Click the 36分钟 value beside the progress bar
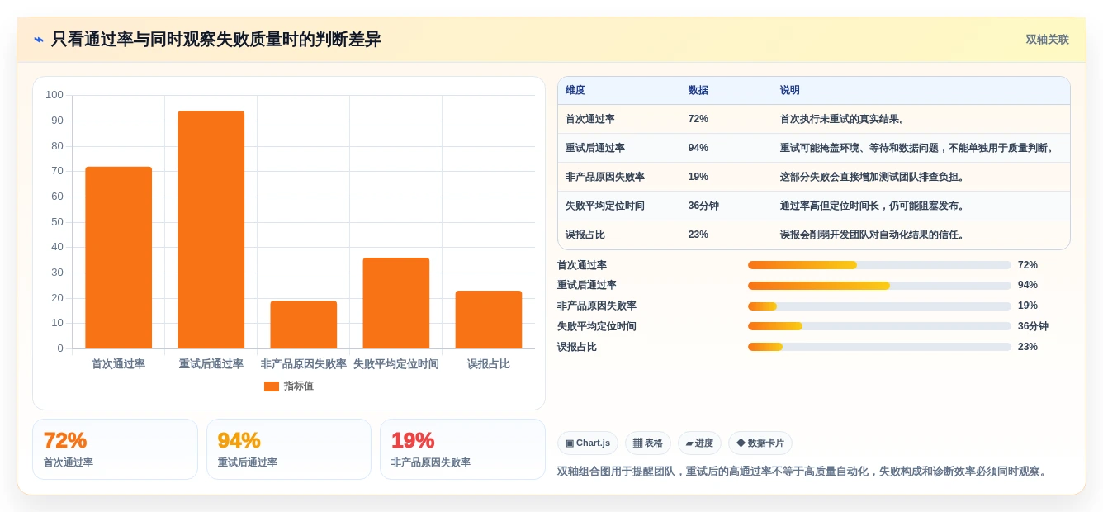The height and width of the screenshot is (512, 1103). pos(1033,326)
